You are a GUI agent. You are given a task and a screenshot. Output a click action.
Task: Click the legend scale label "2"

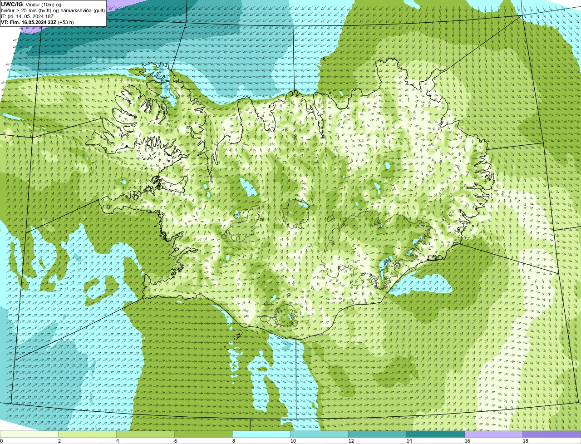pos(59,441)
